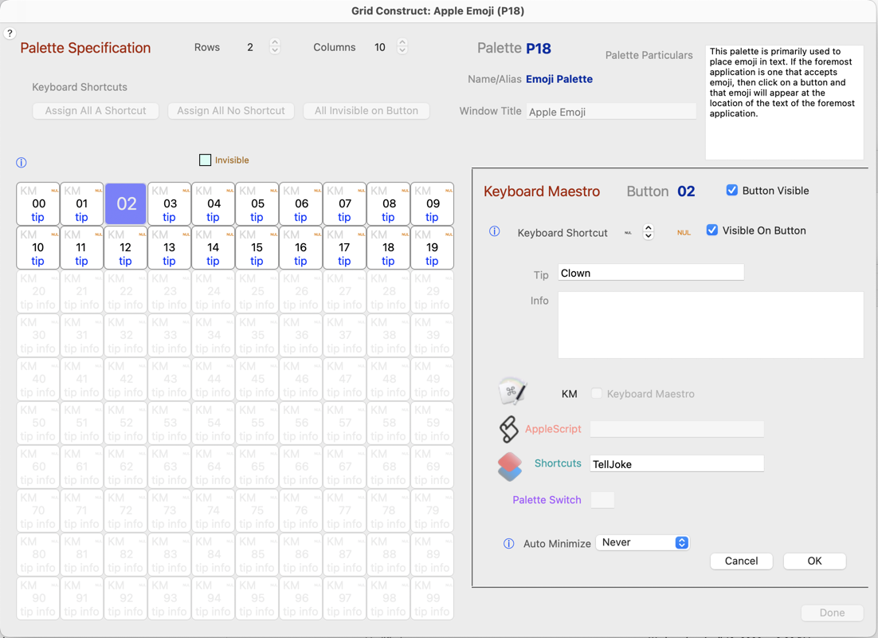The image size is (878, 638).
Task: Click the Columns stepper arrows
Action: point(402,47)
